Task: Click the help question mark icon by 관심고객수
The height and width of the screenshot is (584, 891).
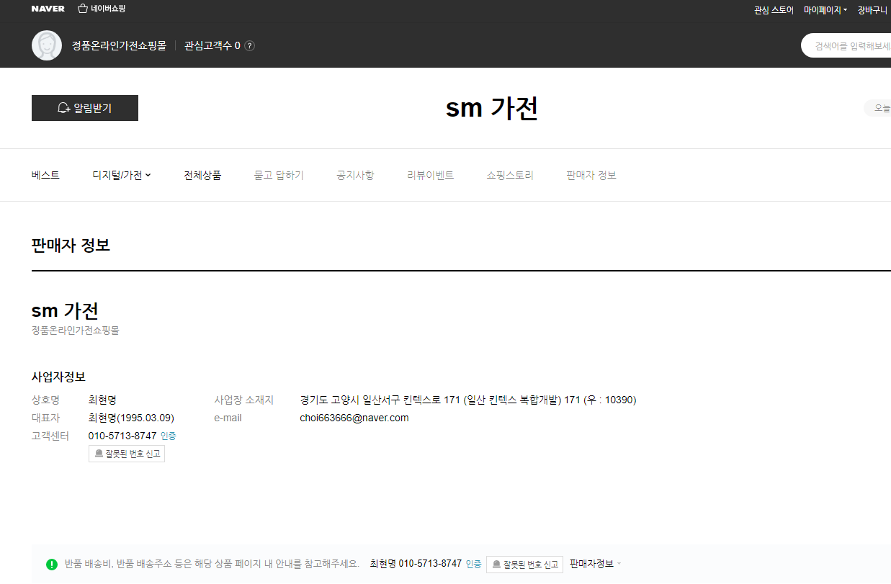Action: click(250, 46)
